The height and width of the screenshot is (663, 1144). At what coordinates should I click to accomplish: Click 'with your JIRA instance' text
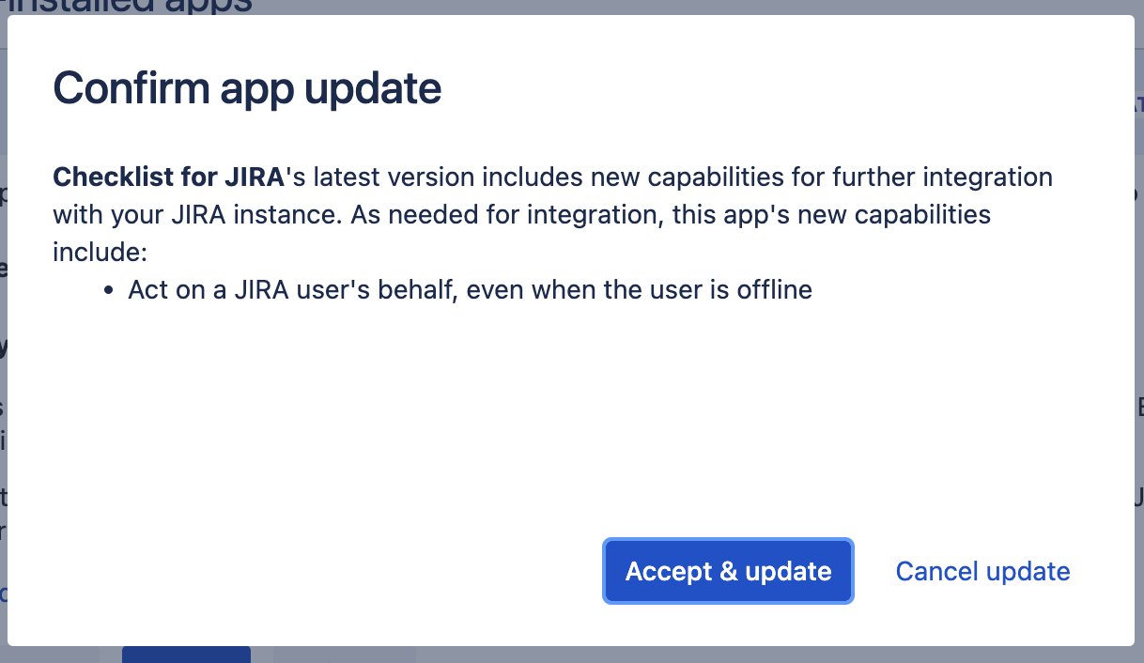(x=197, y=214)
